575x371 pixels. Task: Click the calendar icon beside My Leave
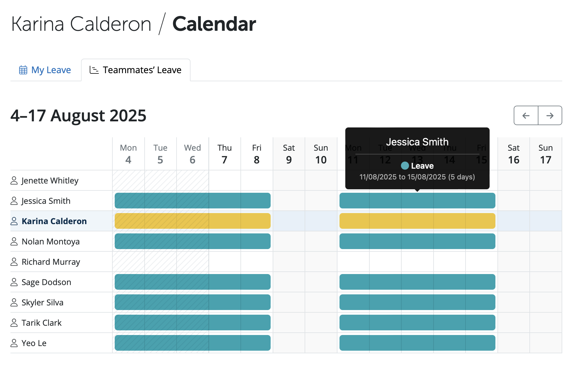[x=23, y=70]
